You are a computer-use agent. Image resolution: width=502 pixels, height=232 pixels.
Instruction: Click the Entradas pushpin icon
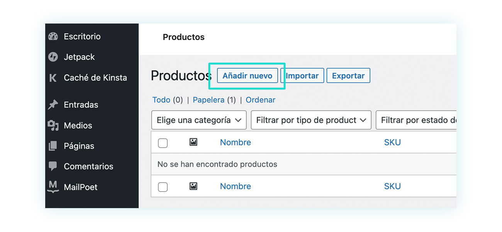click(53, 105)
